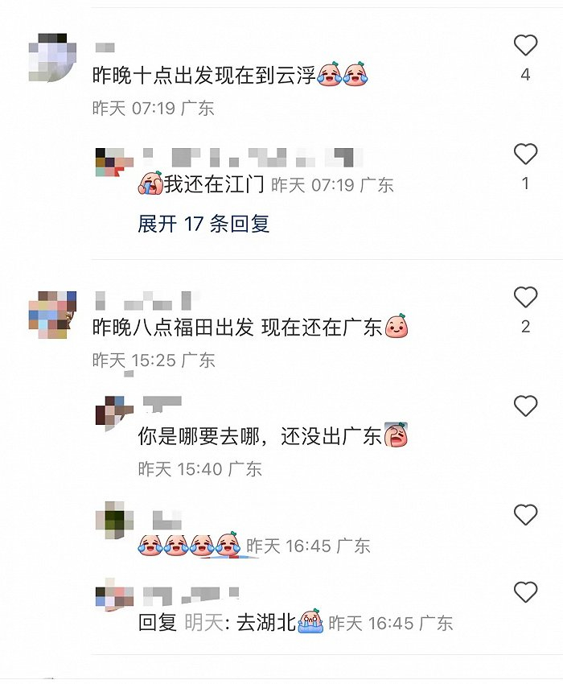Tap the reply text '你是哪要去哪，还没出广东'

pos(260,435)
